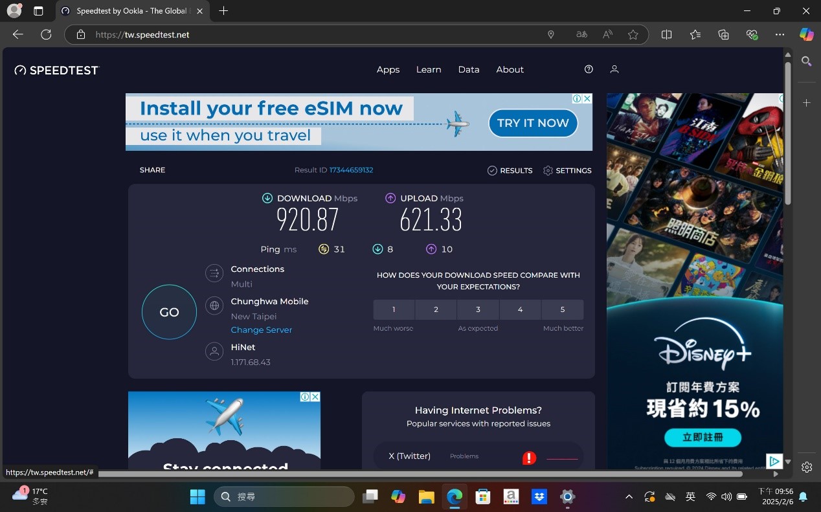The width and height of the screenshot is (821, 512).
Task: Click the AdChoices icon on the airplane ad
Action: coord(305,397)
